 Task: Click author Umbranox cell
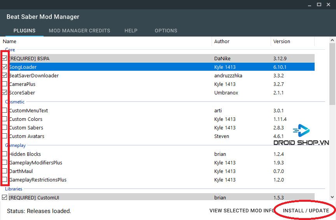(226, 93)
